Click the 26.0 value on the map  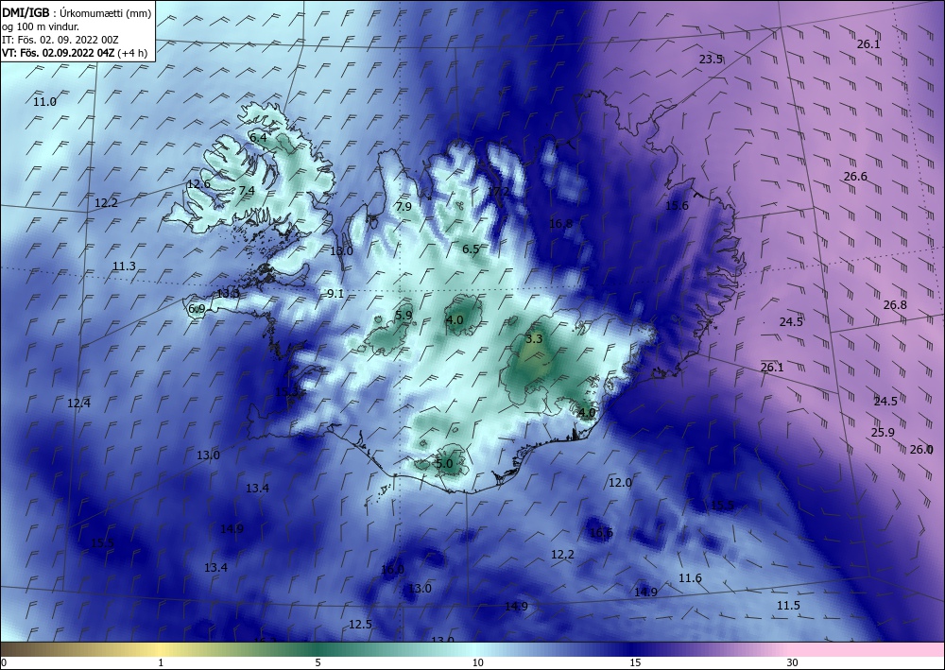tap(921, 450)
